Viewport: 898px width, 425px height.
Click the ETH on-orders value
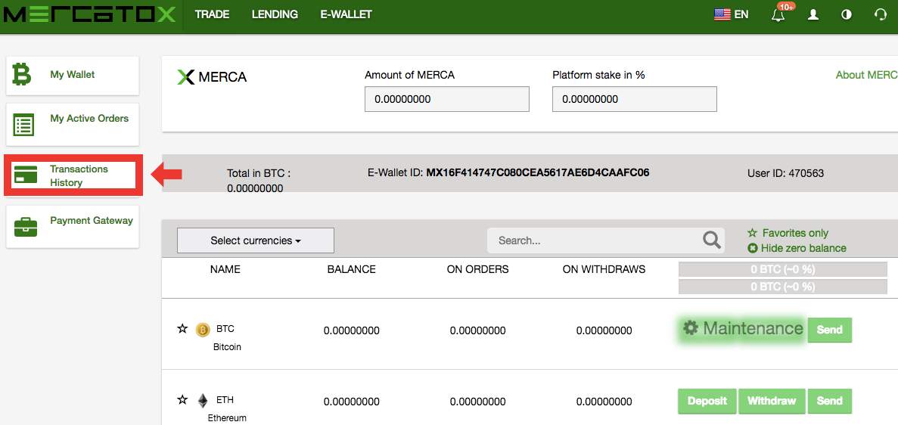pyautogui.click(x=477, y=402)
